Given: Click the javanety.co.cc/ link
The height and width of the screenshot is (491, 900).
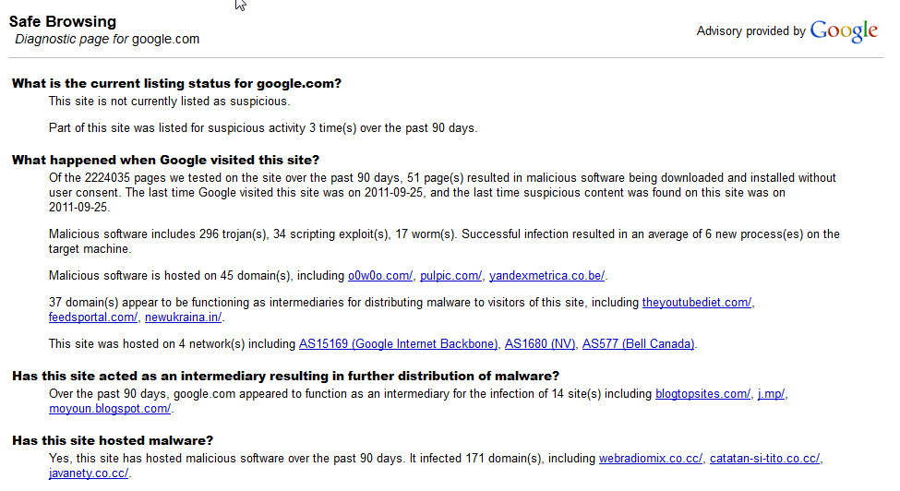Looking at the screenshot, I should [89, 473].
